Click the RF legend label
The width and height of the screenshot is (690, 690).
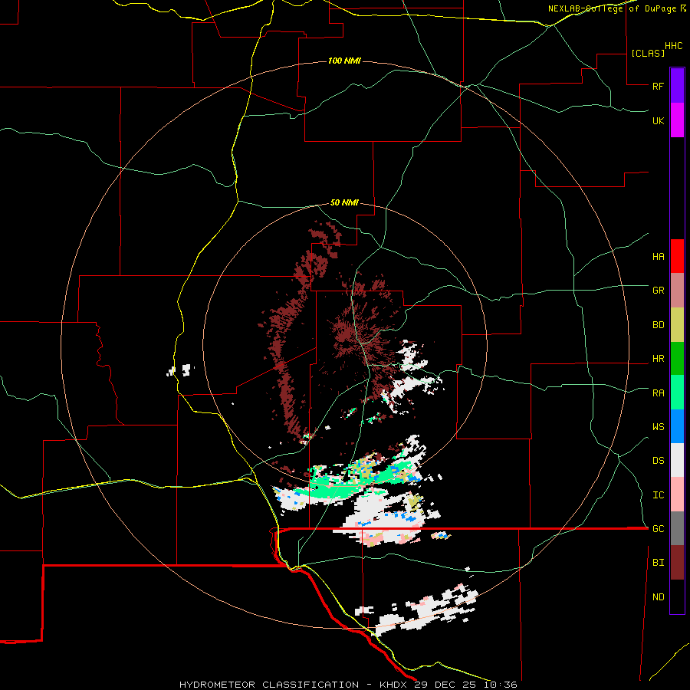(658, 86)
